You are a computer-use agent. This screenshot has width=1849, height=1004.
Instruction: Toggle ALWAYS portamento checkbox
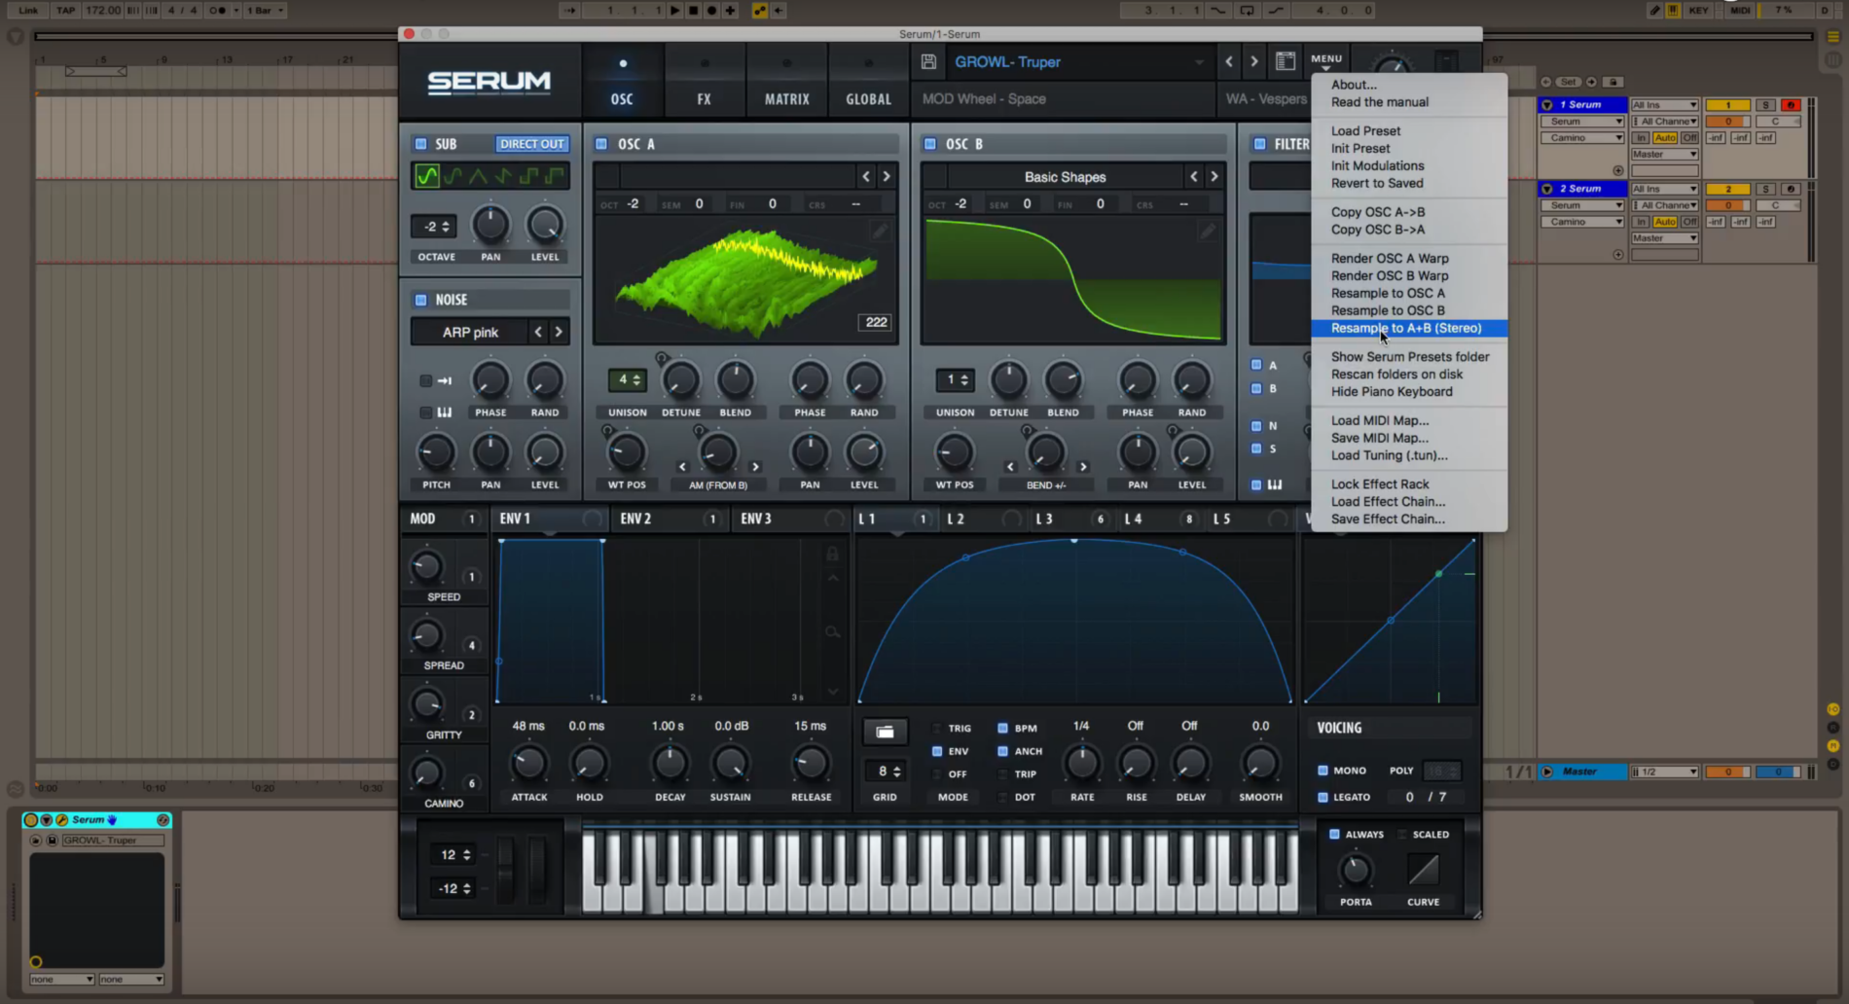click(x=1334, y=834)
